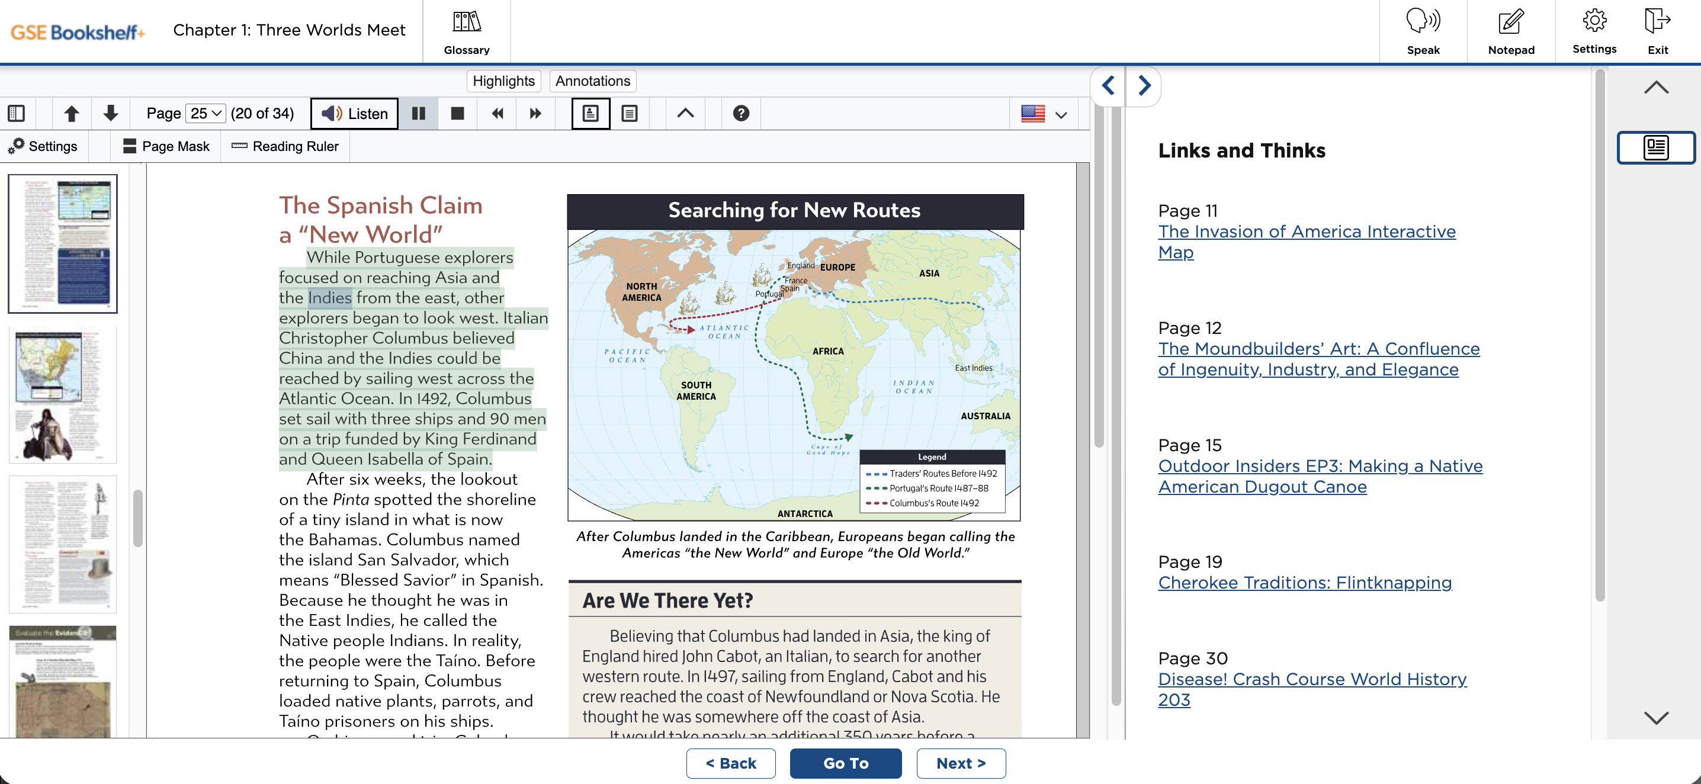The height and width of the screenshot is (784, 1701).
Task: Open the Highlights tab
Action: 503,81
